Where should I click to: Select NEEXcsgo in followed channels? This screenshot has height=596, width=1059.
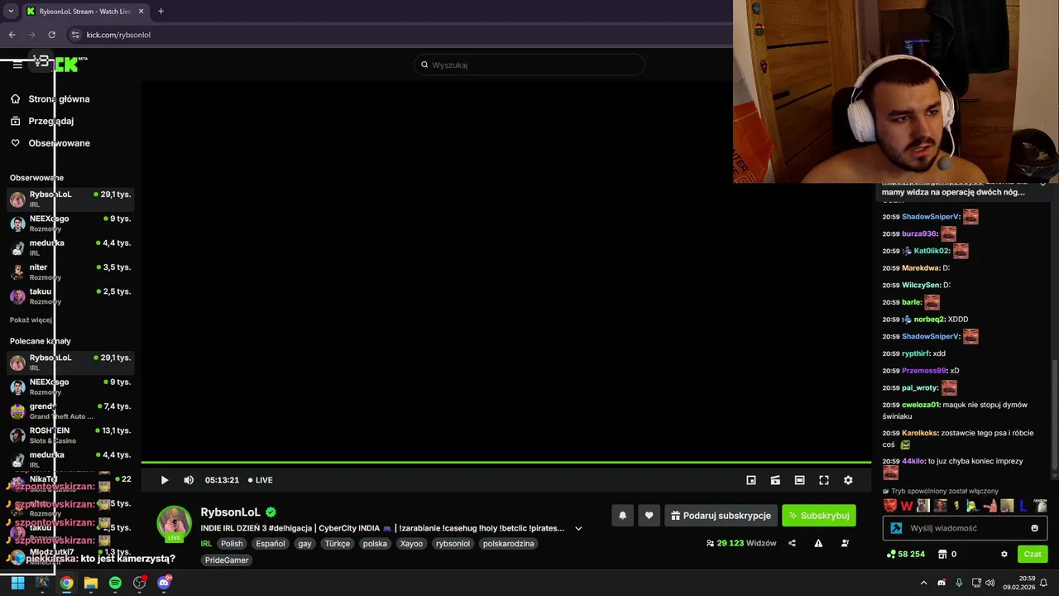tap(70, 223)
